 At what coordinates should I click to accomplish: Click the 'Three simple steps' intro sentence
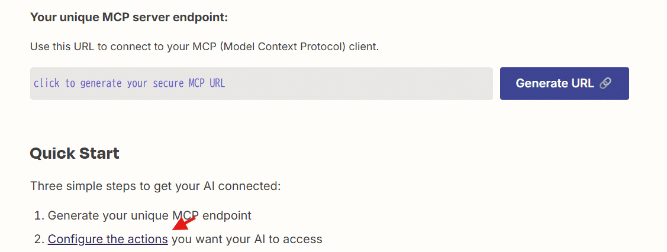(x=155, y=186)
